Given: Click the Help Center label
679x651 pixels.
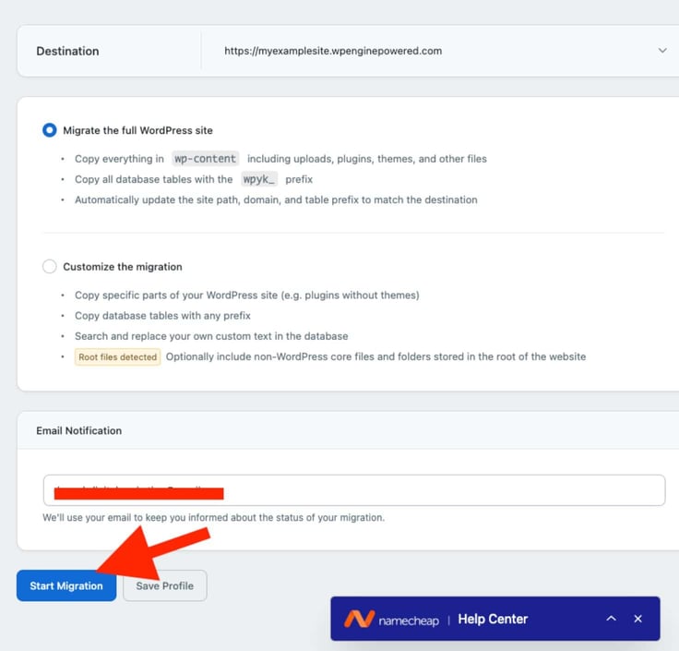Looking at the screenshot, I should tap(493, 619).
